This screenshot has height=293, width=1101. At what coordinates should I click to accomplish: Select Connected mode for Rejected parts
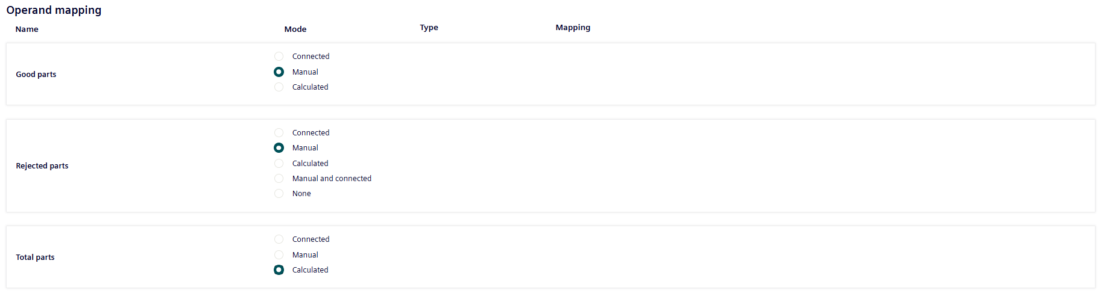click(279, 133)
